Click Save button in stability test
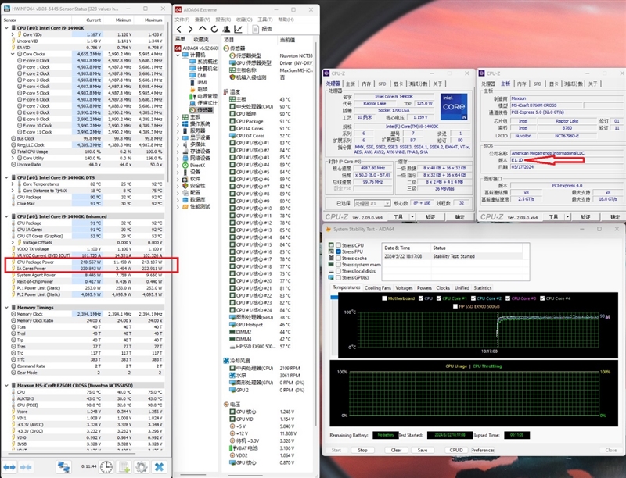This screenshot has width=626, height=478. 423,450
